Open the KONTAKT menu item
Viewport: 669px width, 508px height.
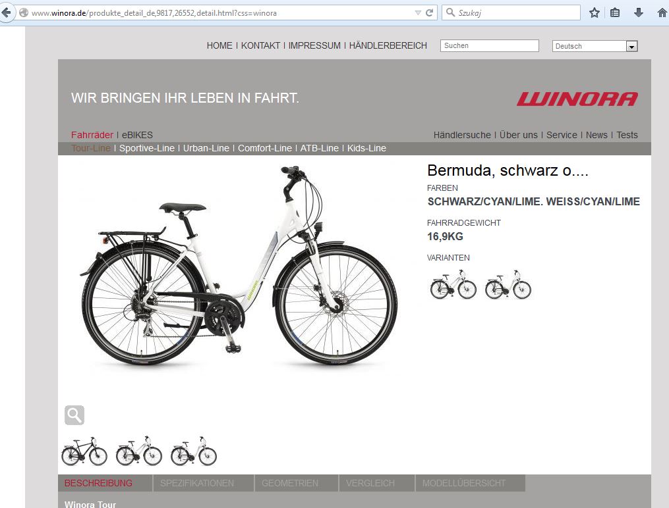[x=261, y=45]
